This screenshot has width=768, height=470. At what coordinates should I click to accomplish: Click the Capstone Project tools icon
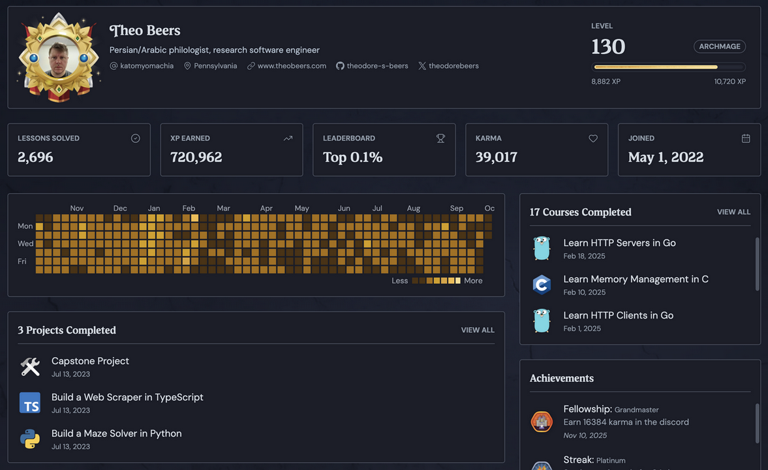(30, 367)
